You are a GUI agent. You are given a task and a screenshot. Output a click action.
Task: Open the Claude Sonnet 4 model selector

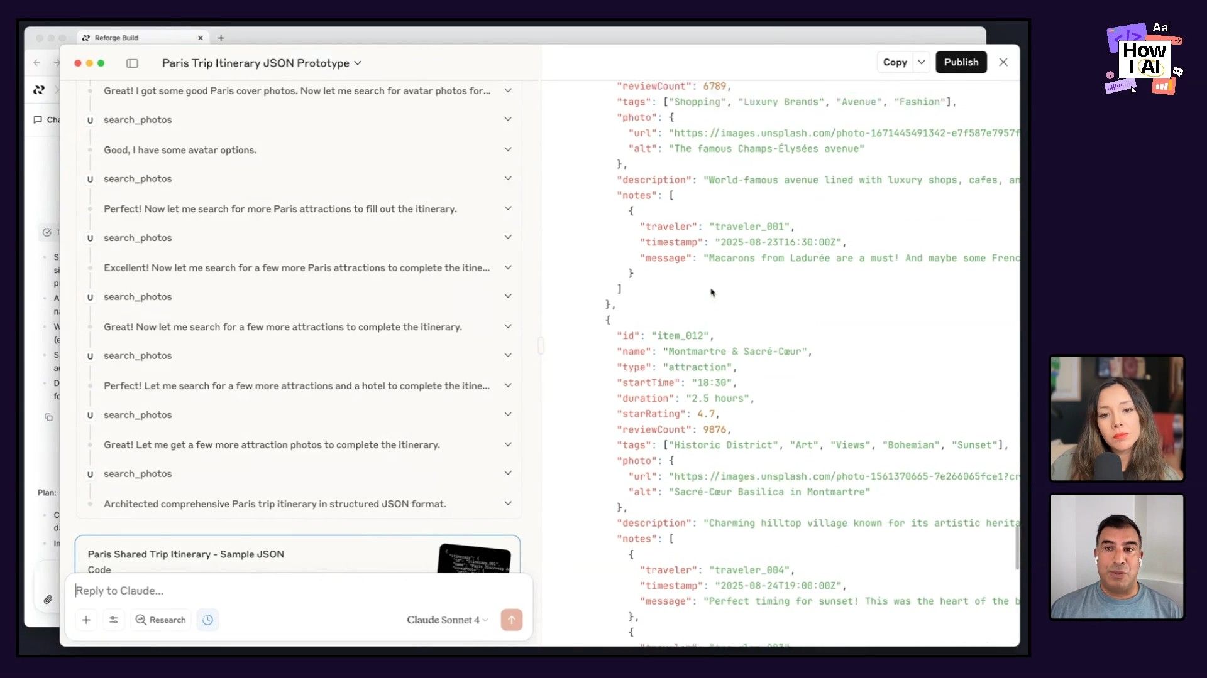click(x=447, y=620)
